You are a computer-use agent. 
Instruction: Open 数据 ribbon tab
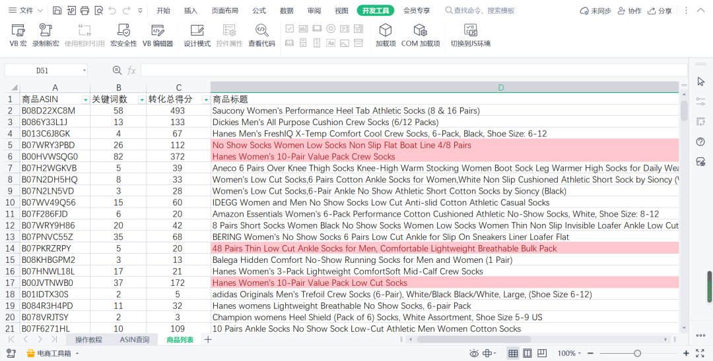pos(287,11)
